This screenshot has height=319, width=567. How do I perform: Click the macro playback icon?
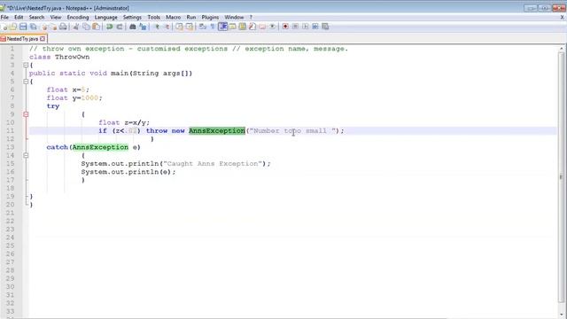306,27
